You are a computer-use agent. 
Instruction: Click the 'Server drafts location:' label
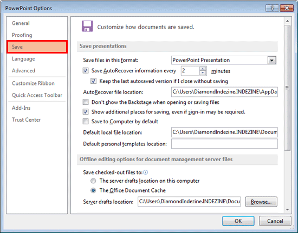(108, 202)
